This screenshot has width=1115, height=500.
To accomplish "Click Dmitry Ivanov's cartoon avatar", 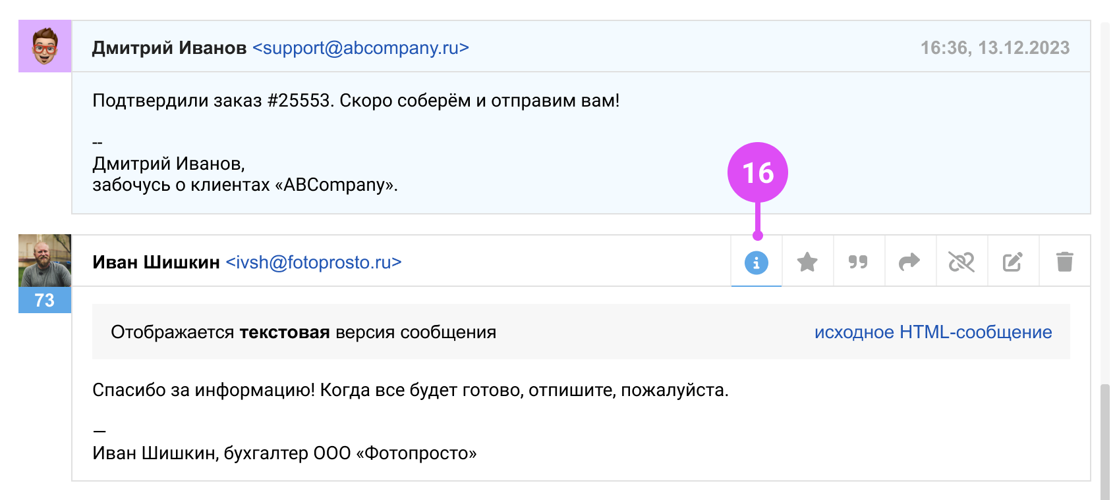I will point(45,46).
